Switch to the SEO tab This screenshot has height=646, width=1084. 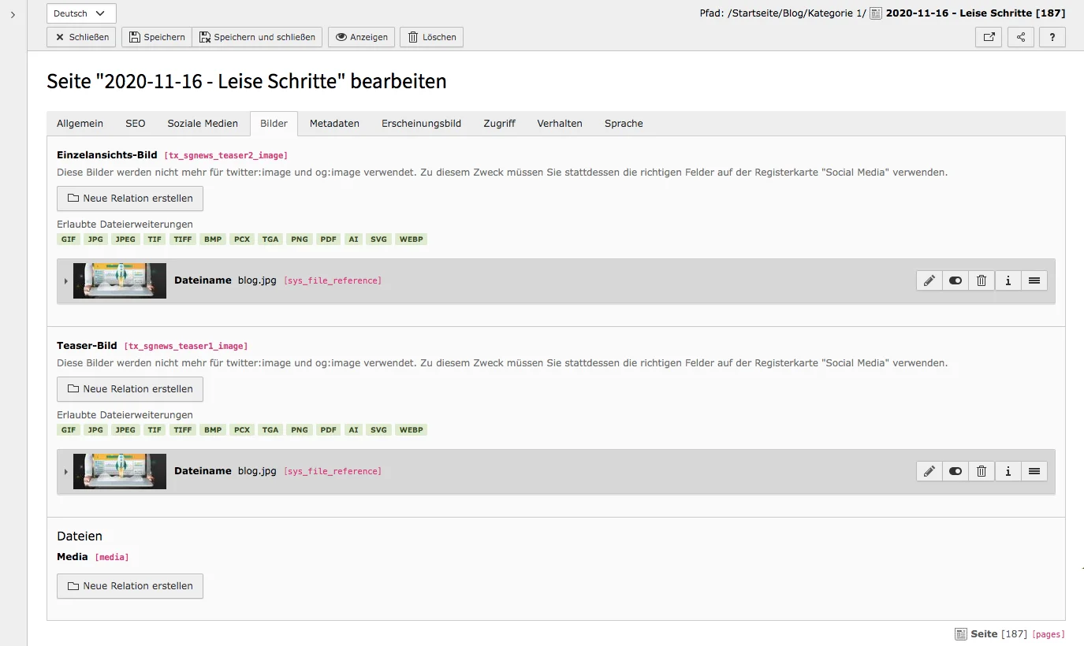(135, 124)
